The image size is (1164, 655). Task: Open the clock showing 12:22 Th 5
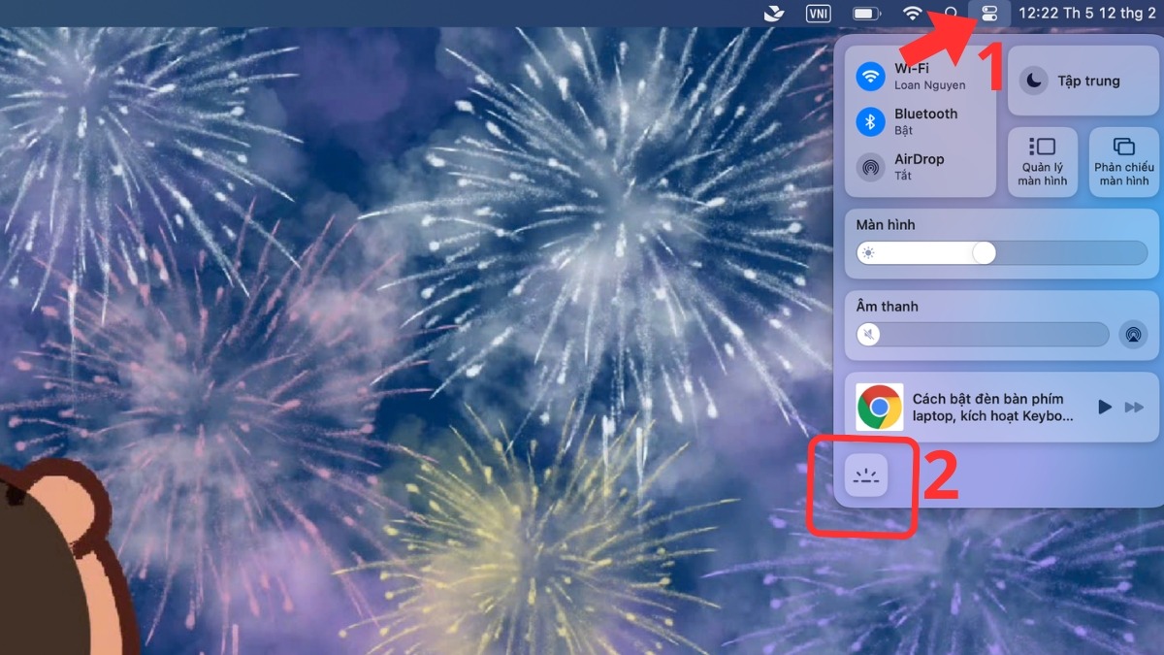coord(1086,14)
